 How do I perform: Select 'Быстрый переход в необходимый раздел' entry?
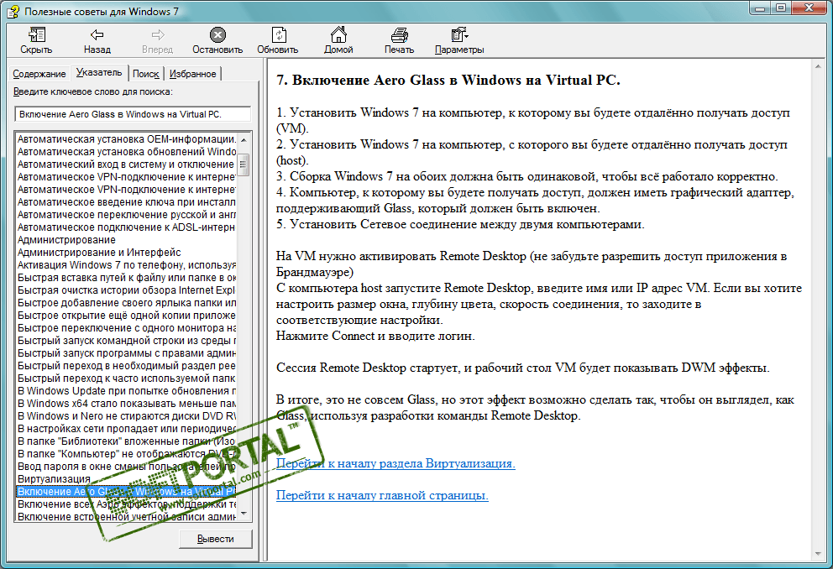[x=127, y=366]
